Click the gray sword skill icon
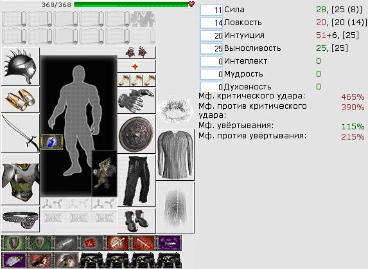This screenshot has width=368, height=269. [x=66, y=243]
